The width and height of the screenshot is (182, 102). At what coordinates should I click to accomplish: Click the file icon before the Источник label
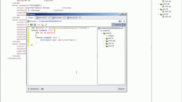coord(28,21)
